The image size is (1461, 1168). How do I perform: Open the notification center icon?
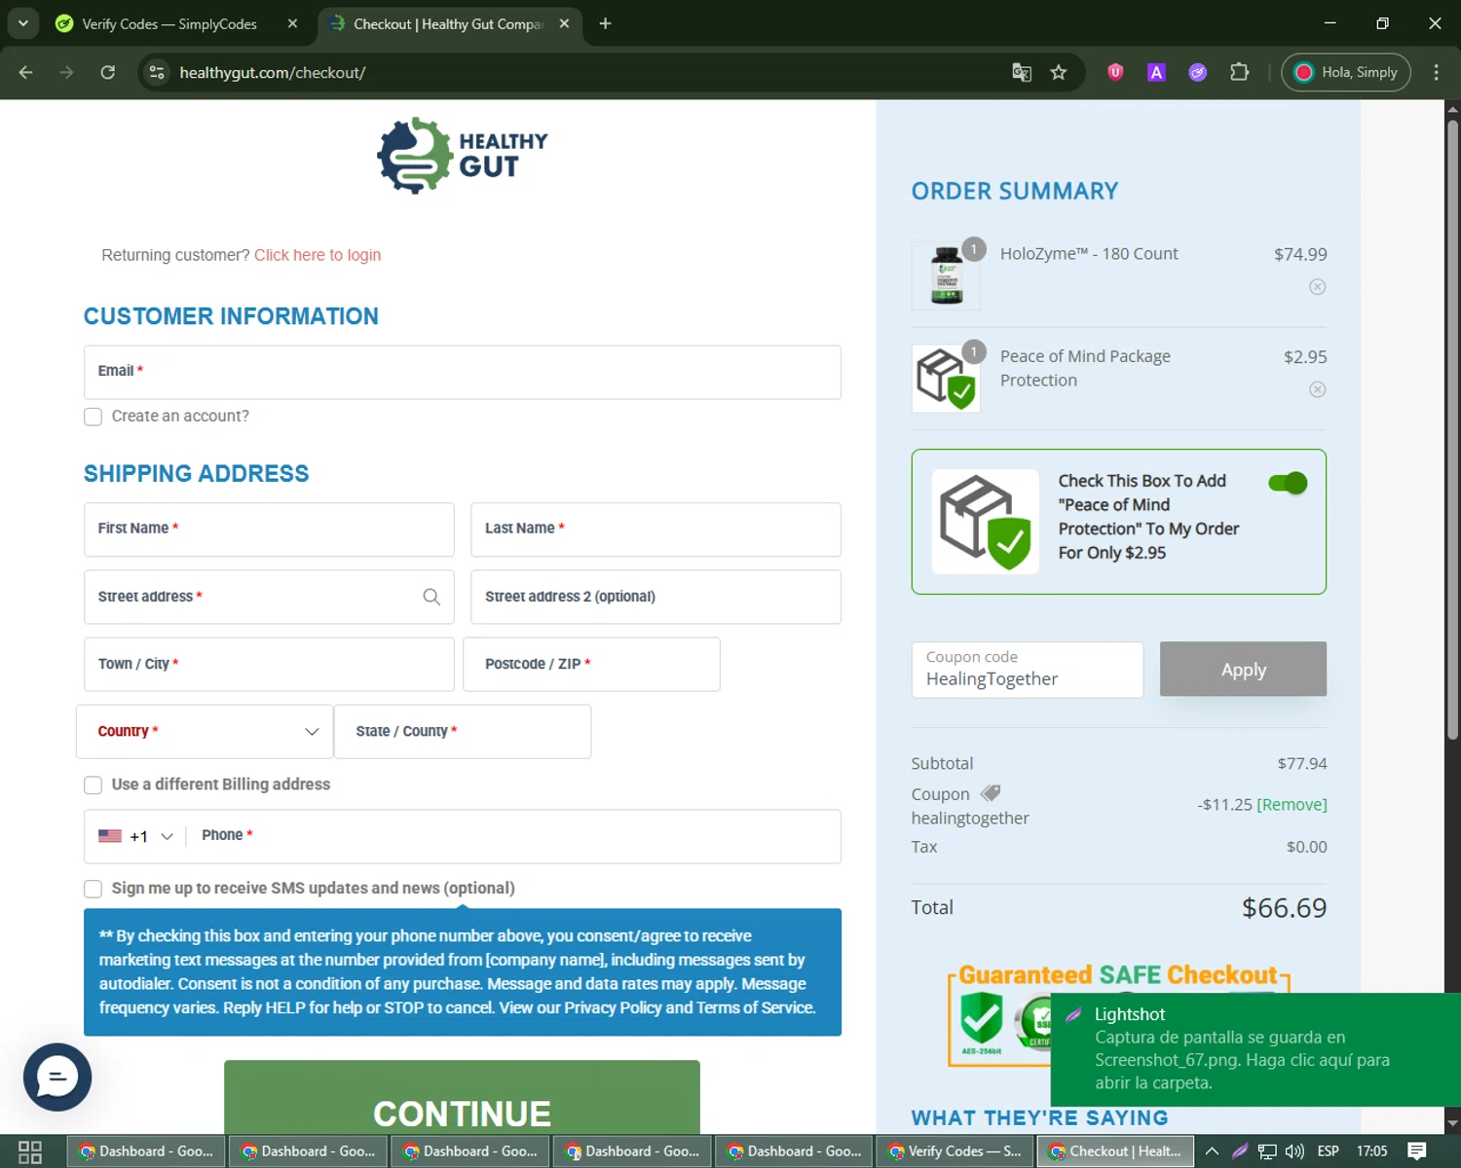(1417, 1151)
